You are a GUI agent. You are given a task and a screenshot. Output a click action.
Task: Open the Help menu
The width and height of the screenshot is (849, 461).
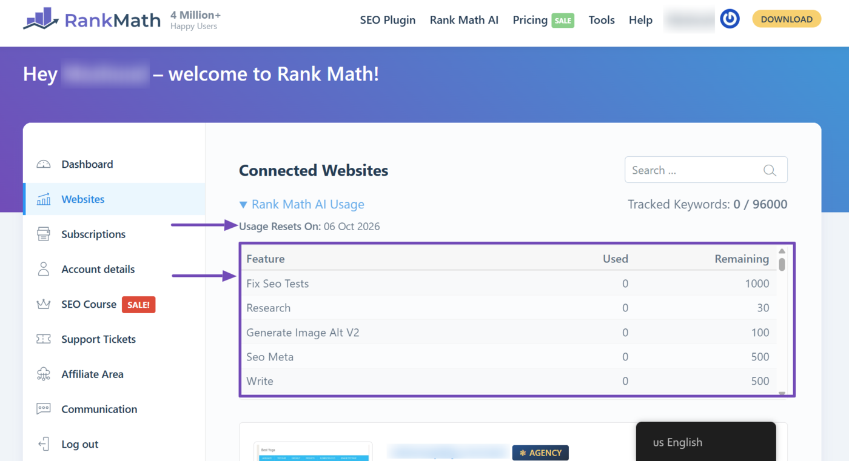(640, 20)
